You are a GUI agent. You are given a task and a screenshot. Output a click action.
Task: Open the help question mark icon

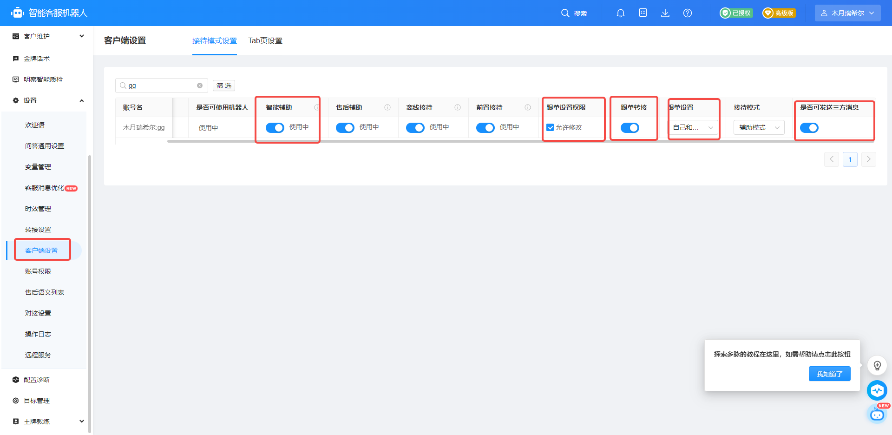(x=688, y=13)
